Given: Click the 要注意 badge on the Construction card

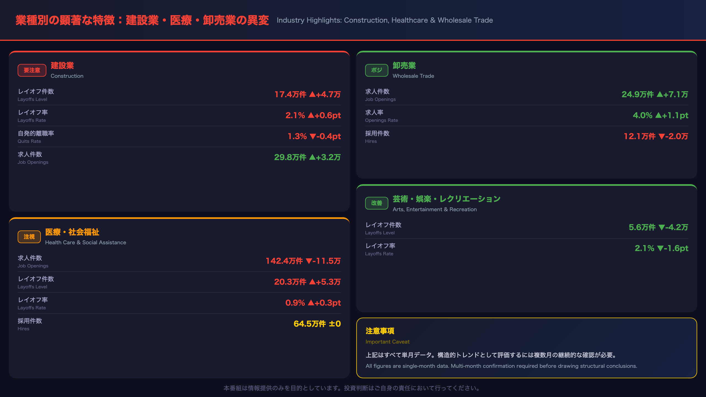Looking at the screenshot, I should point(32,70).
